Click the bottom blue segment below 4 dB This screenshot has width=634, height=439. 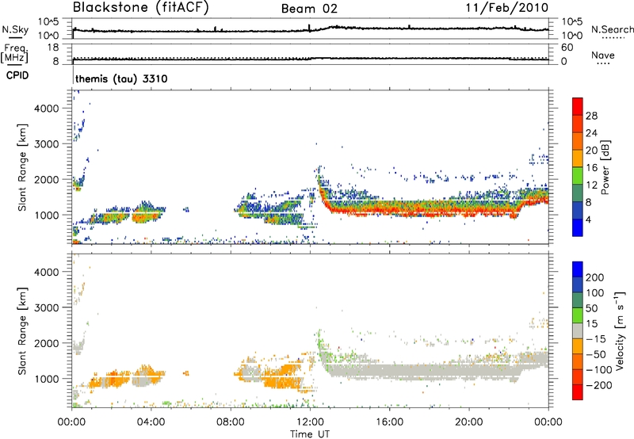coord(578,227)
